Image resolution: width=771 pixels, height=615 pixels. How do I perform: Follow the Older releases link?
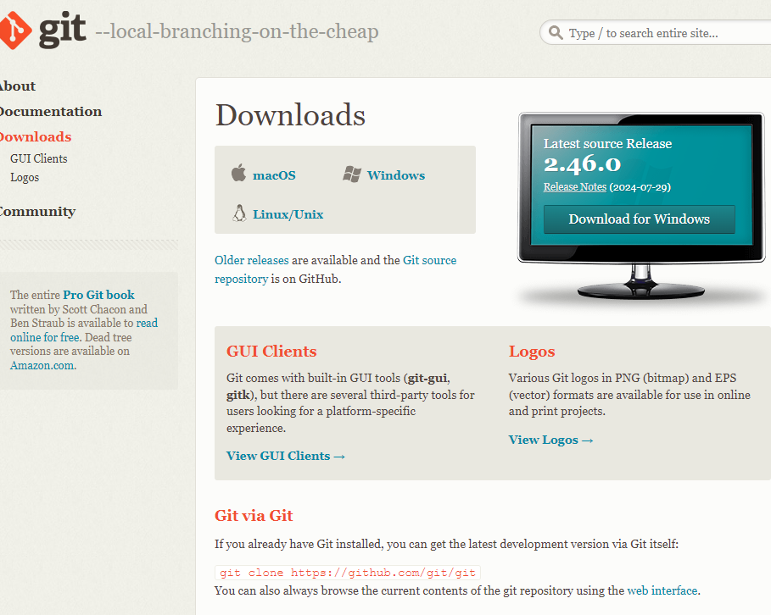pos(251,260)
